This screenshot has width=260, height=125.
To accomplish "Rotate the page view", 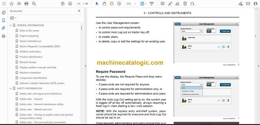I will click(x=192, y=4).
